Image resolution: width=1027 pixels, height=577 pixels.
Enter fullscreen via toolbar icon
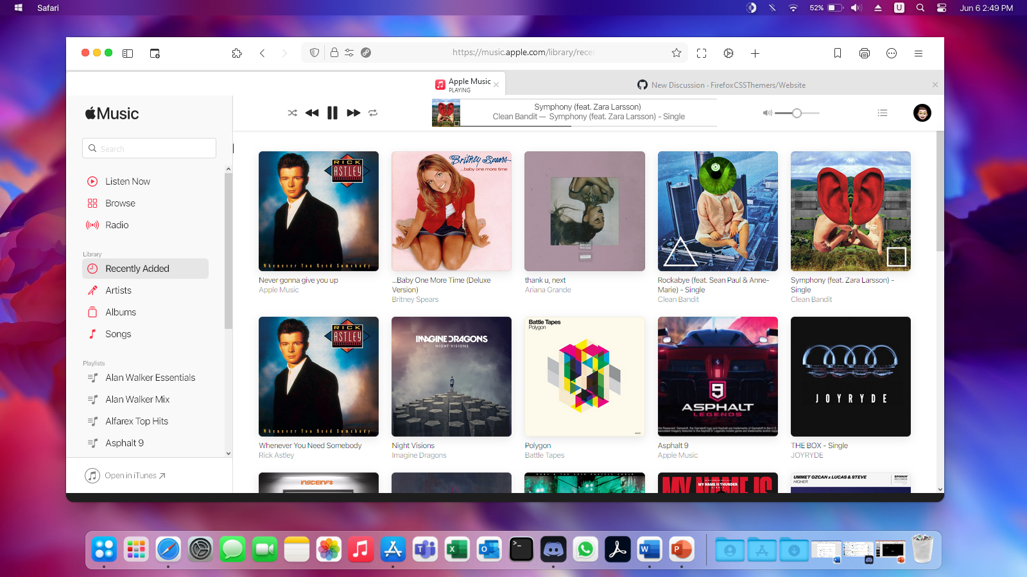pyautogui.click(x=702, y=53)
